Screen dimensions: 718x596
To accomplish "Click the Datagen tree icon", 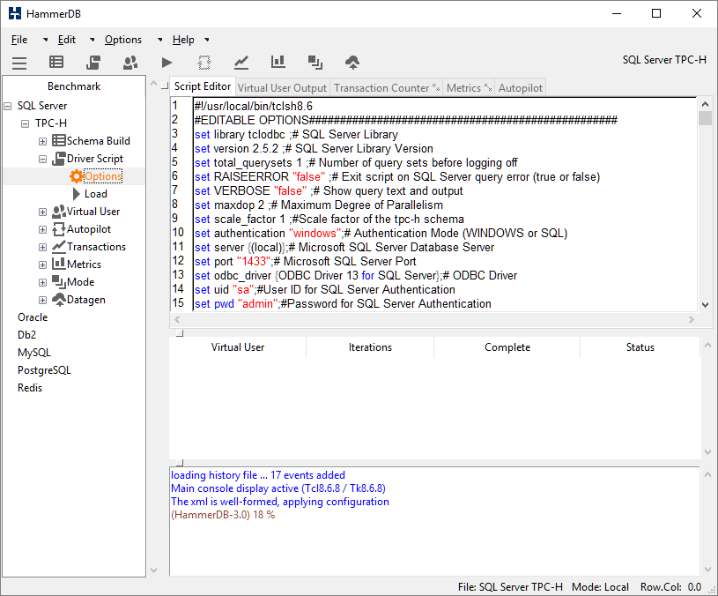I will 59,300.
